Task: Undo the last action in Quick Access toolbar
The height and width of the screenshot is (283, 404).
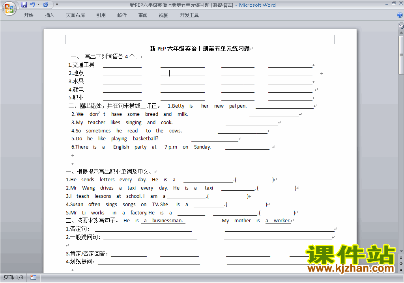Action: point(33,5)
